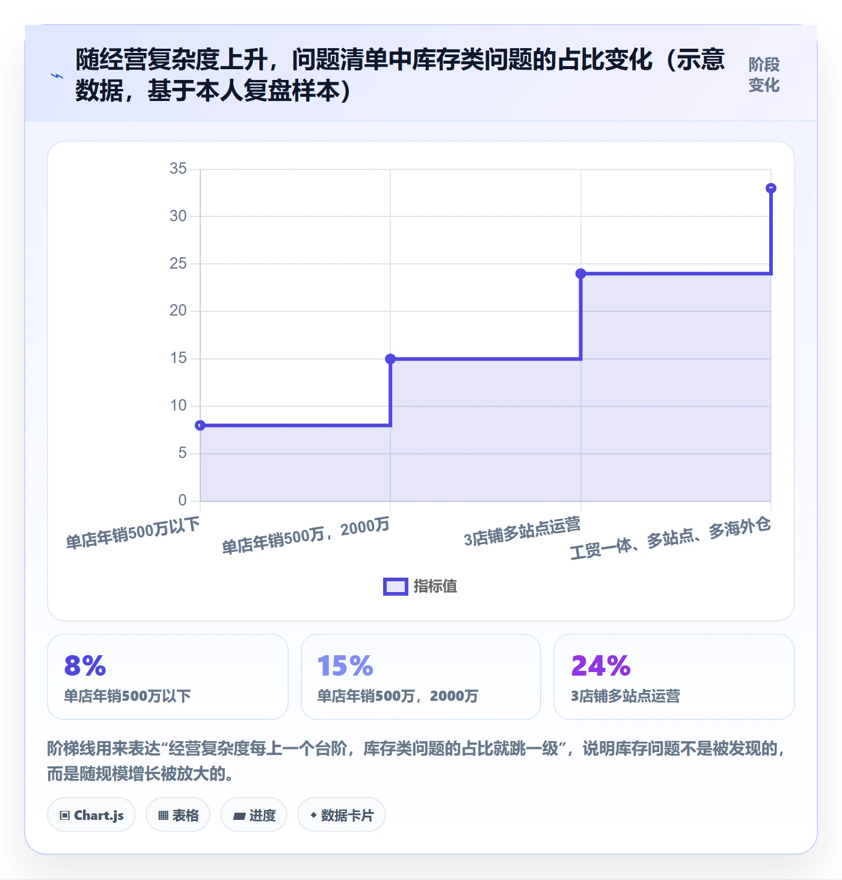This screenshot has width=842, height=880.
Task: Click the y-axis tick label 35
Action: 178,169
